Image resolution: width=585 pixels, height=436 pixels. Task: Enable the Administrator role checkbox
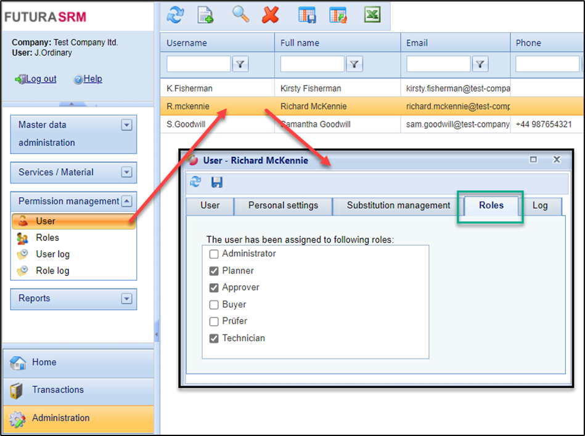click(x=214, y=254)
